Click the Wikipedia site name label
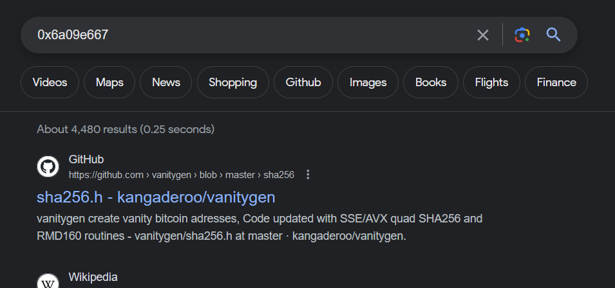The width and height of the screenshot is (615, 288). pos(93,277)
